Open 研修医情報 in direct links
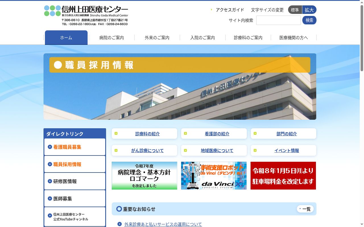Screen dimensions: 364x227 click(x=75, y=181)
